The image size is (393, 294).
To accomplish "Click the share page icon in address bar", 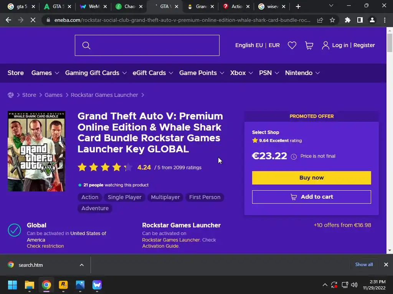I will point(320,20).
